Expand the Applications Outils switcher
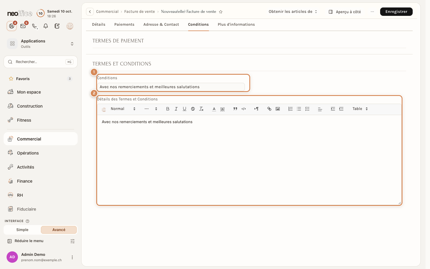430x269 pixels. 41,44
